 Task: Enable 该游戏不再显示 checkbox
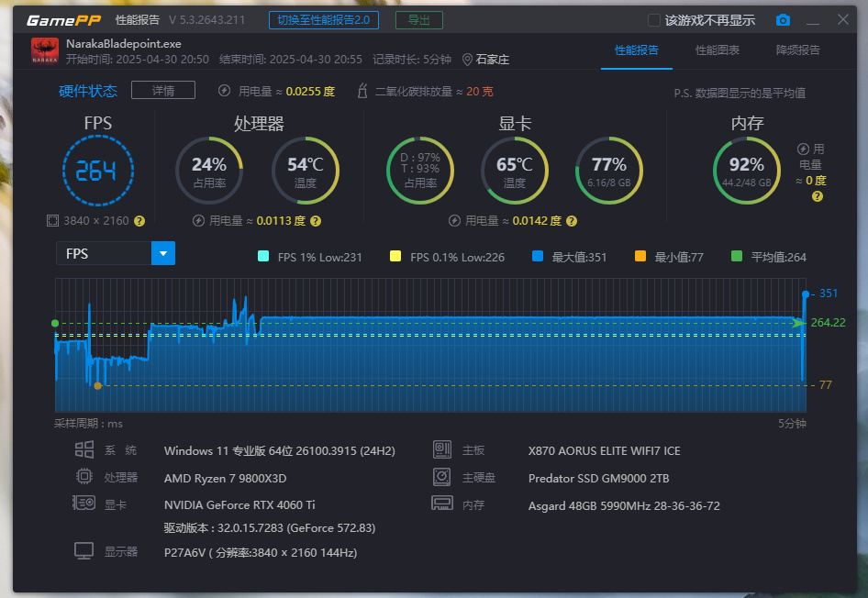coord(654,20)
